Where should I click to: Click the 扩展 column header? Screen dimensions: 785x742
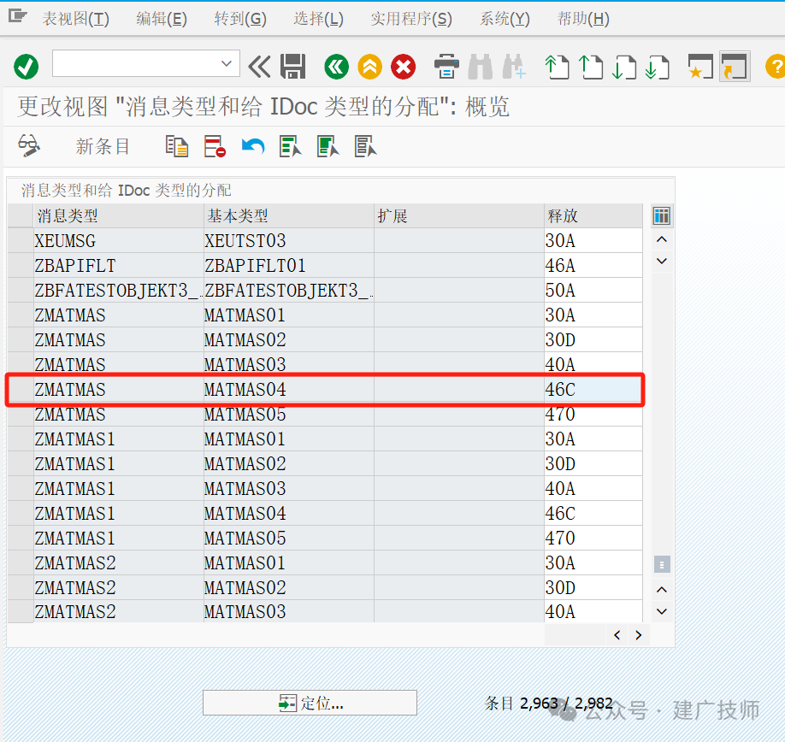pyautogui.click(x=459, y=216)
